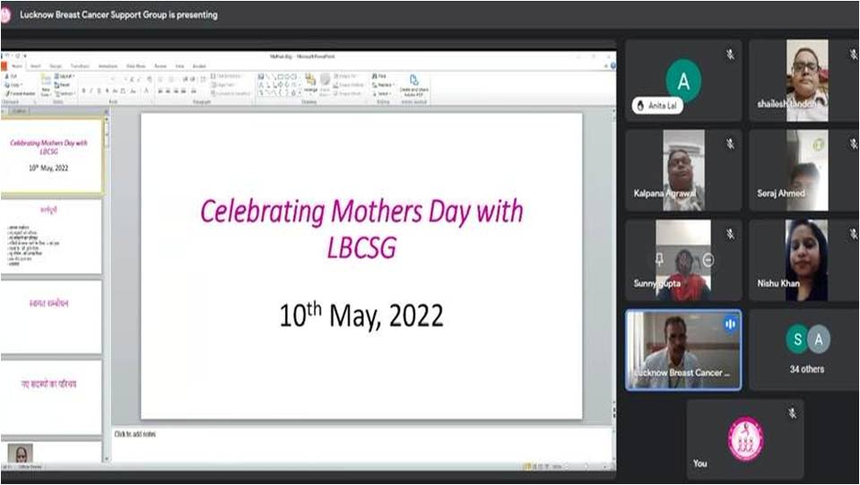
Task: Open the Shape Fill dropdown
Action: click(347, 76)
